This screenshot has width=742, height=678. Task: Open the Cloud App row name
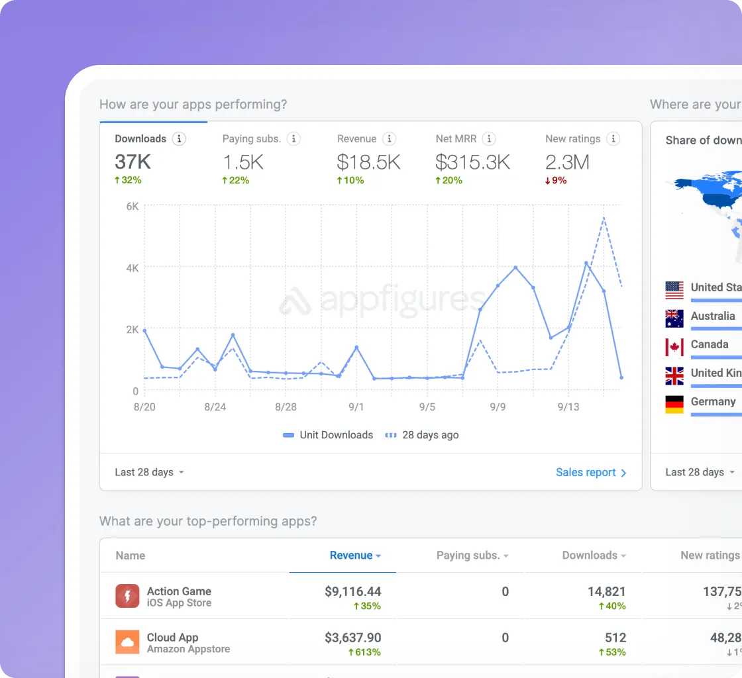pos(172,638)
